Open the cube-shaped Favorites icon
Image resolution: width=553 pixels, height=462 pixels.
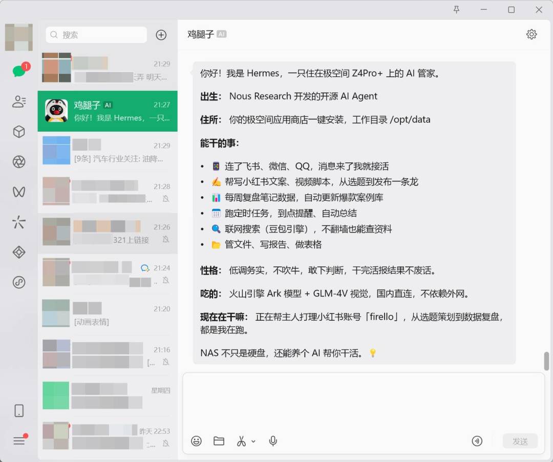(x=19, y=132)
